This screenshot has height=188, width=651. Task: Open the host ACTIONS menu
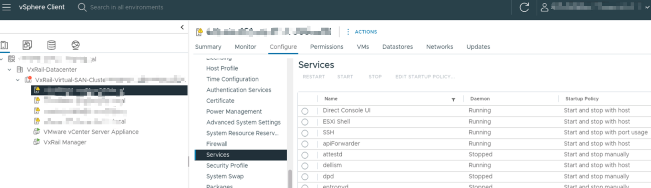coord(362,32)
